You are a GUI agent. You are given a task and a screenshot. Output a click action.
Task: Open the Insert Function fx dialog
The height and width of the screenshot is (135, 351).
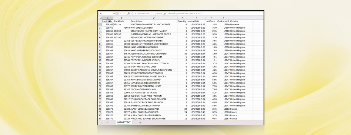click(x=129, y=13)
